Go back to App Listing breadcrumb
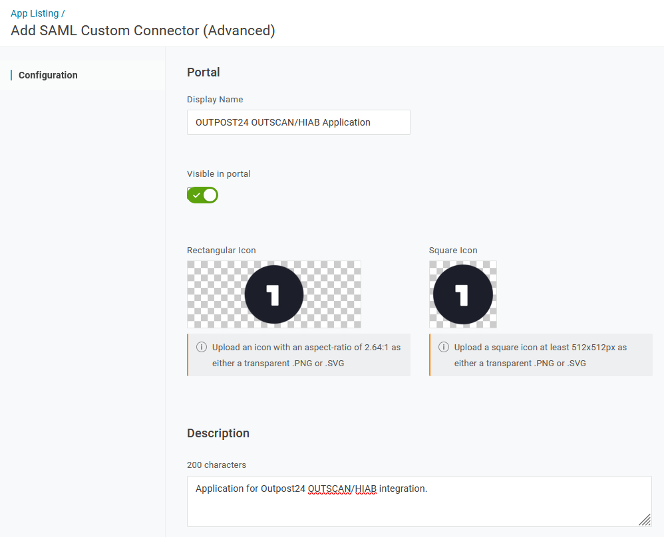The image size is (664, 537). [x=35, y=13]
